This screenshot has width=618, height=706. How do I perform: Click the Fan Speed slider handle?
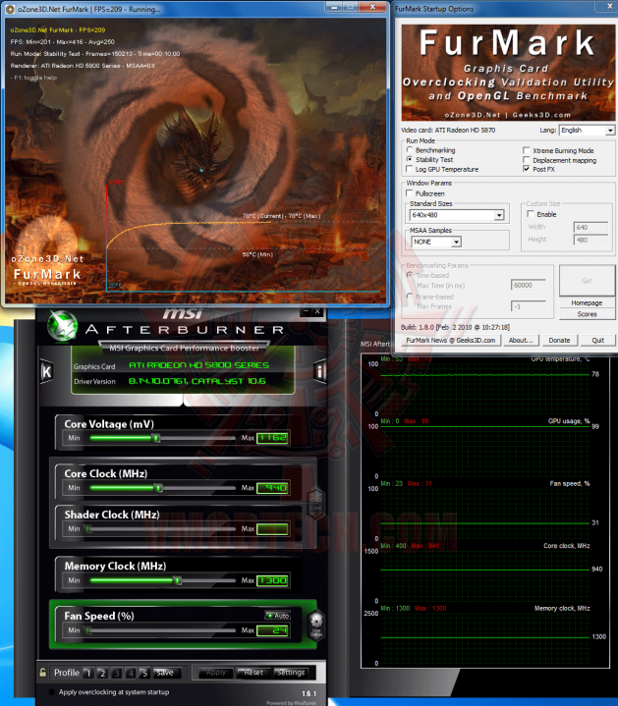pyautogui.click(x=88, y=630)
